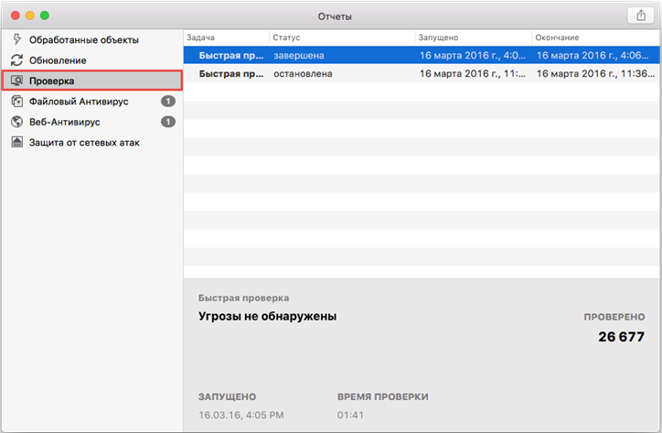Click the end time 16 марта 2016 г., 4:06...
The width and height of the screenshot is (662, 433).
[593, 56]
